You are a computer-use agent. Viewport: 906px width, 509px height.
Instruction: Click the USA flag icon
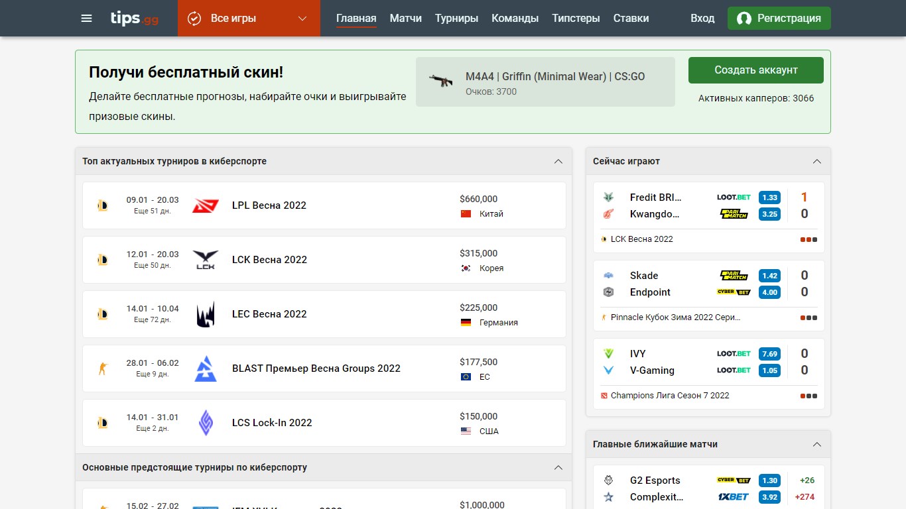point(466,431)
